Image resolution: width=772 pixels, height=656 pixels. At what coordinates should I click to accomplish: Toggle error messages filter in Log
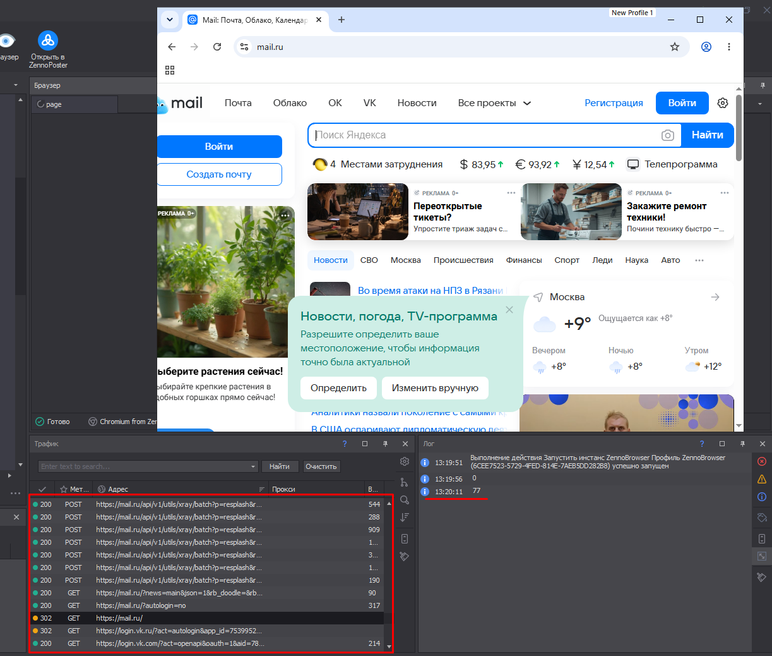point(762,461)
